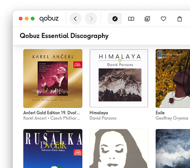This screenshot has height=168, width=190.
Task: Open the cloudy blue mountain album cover
Action: (173, 149)
